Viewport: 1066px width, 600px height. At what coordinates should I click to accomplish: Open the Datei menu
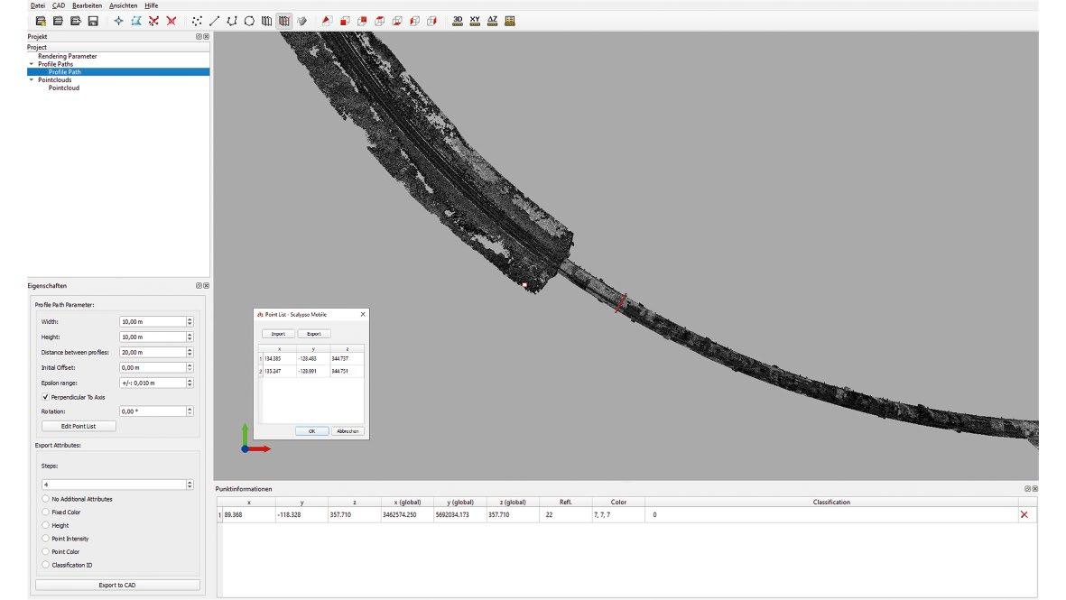[x=37, y=5]
